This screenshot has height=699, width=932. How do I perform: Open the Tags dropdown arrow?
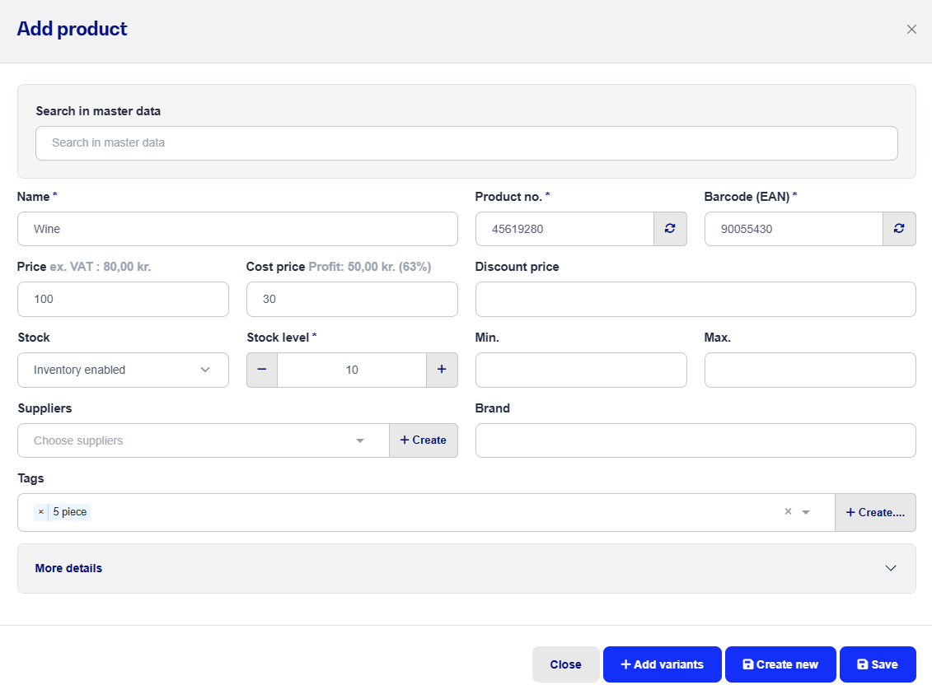[x=806, y=512]
